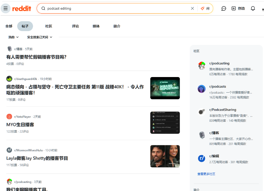
Task: Open the MYO playlist thumbnail
Action: pyautogui.click(x=165, y=123)
